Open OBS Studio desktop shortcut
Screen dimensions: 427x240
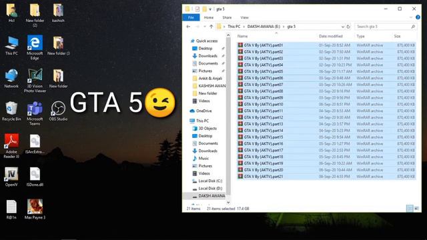[x=58, y=111]
